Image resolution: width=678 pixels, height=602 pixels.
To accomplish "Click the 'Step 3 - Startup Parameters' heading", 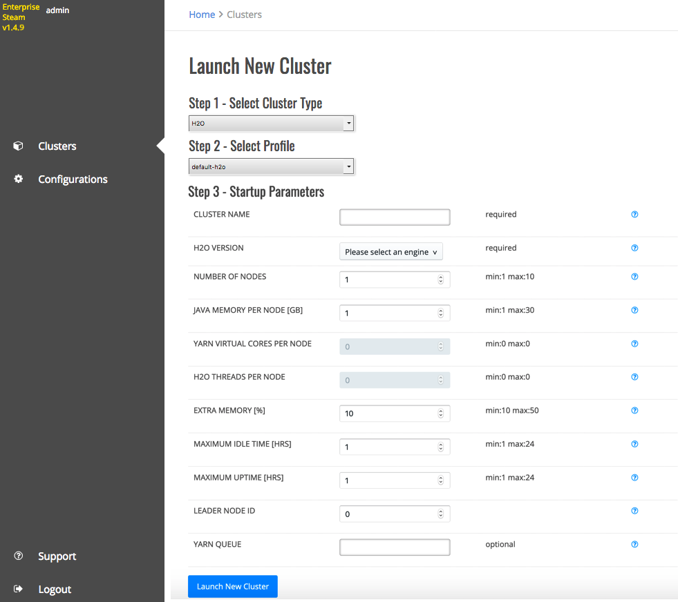I will point(256,191).
